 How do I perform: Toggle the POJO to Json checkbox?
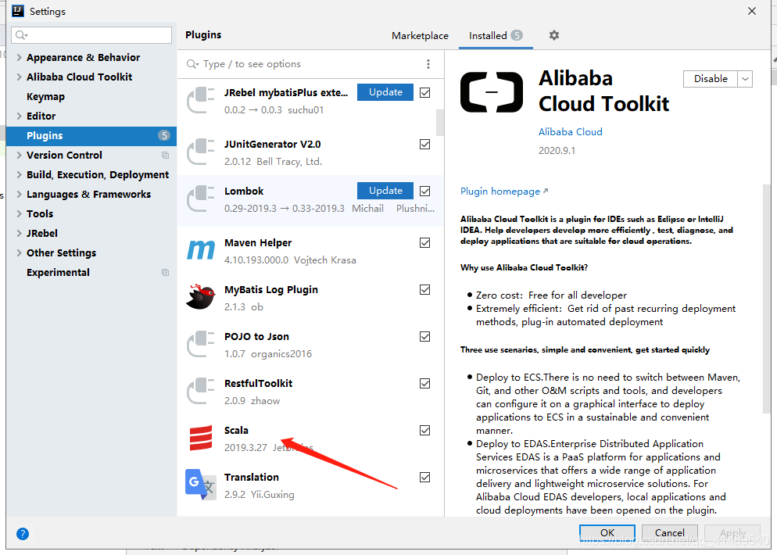click(x=424, y=337)
